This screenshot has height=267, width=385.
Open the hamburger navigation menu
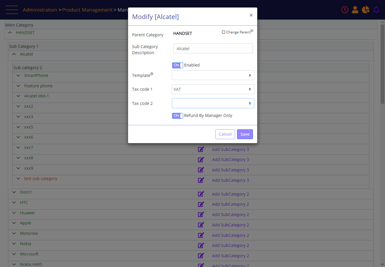point(12,10)
